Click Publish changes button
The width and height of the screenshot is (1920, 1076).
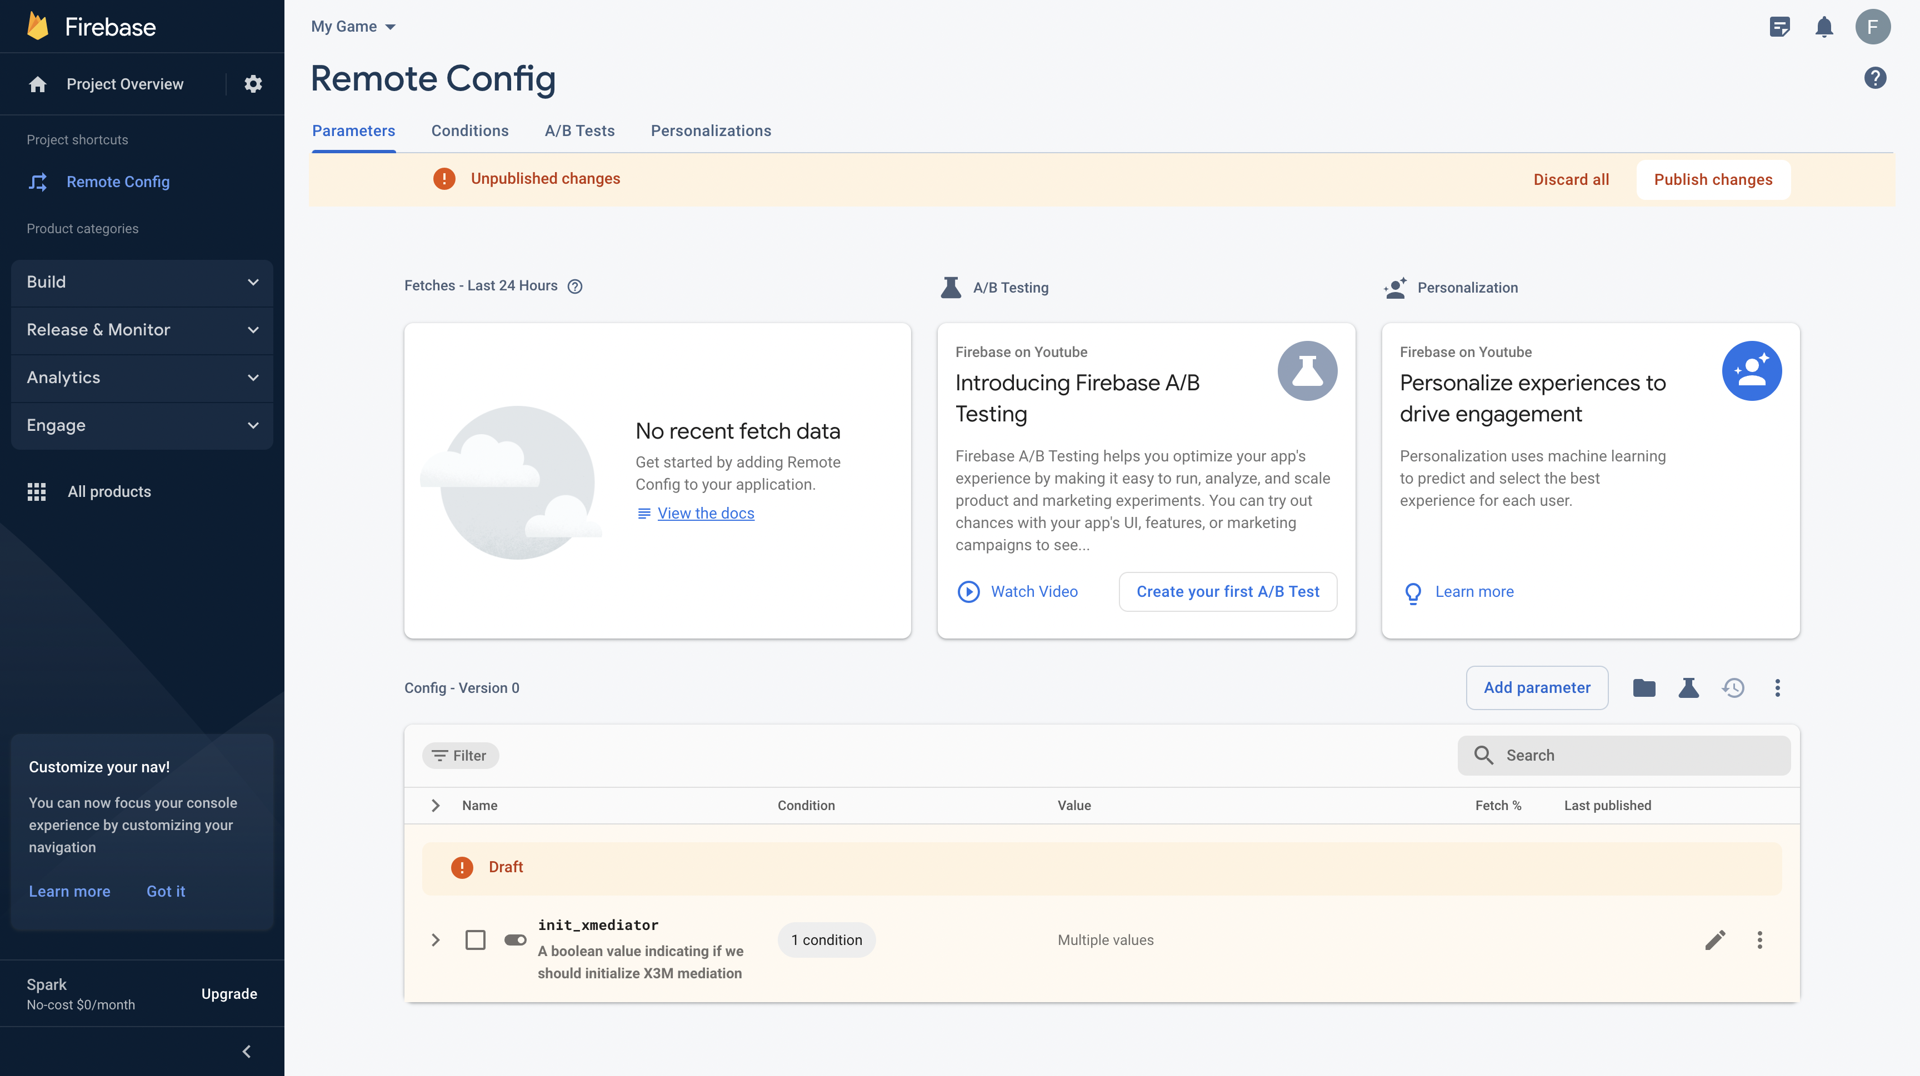1713,179
